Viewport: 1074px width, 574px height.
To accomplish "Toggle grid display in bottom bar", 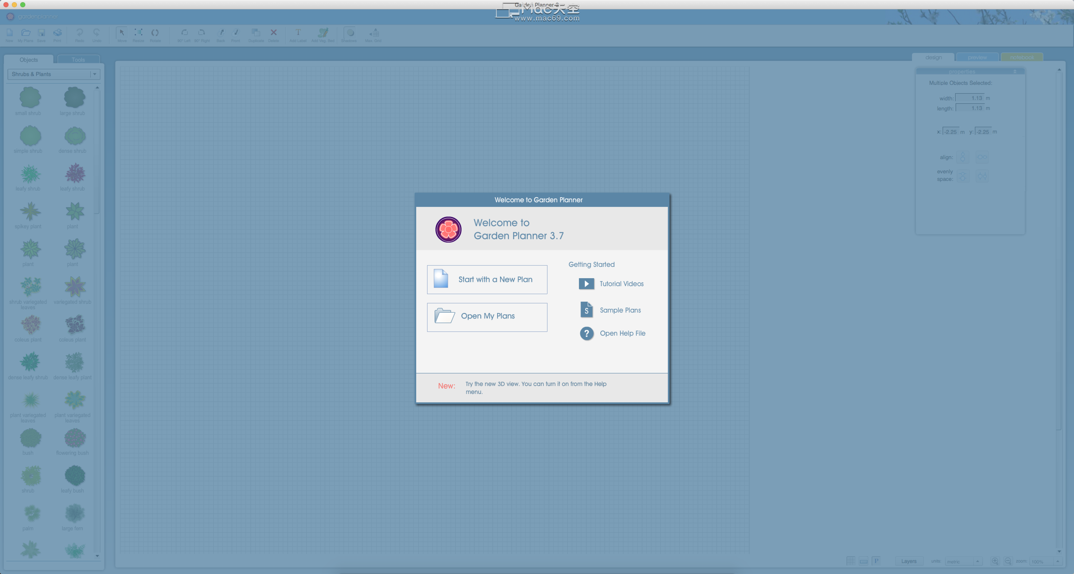I will point(850,561).
